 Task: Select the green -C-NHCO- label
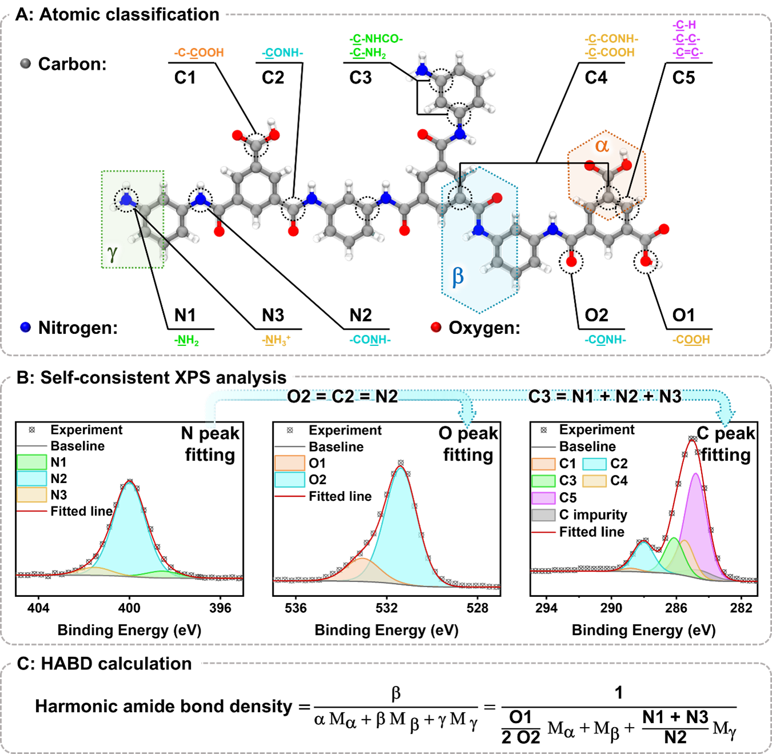coord(376,39)
